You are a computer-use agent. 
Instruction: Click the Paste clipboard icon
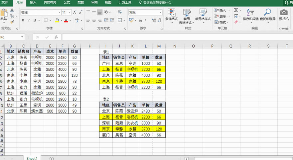(4, 13)
